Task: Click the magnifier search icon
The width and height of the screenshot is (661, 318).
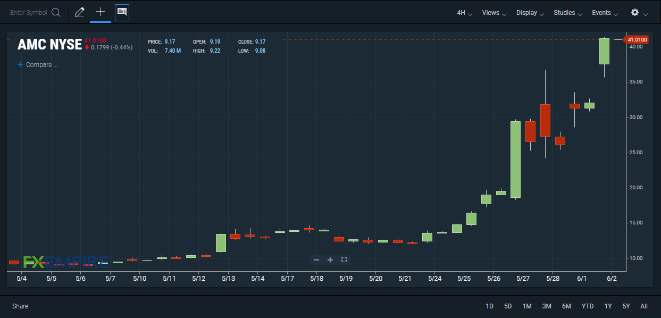Action: (x=56, y=12)
